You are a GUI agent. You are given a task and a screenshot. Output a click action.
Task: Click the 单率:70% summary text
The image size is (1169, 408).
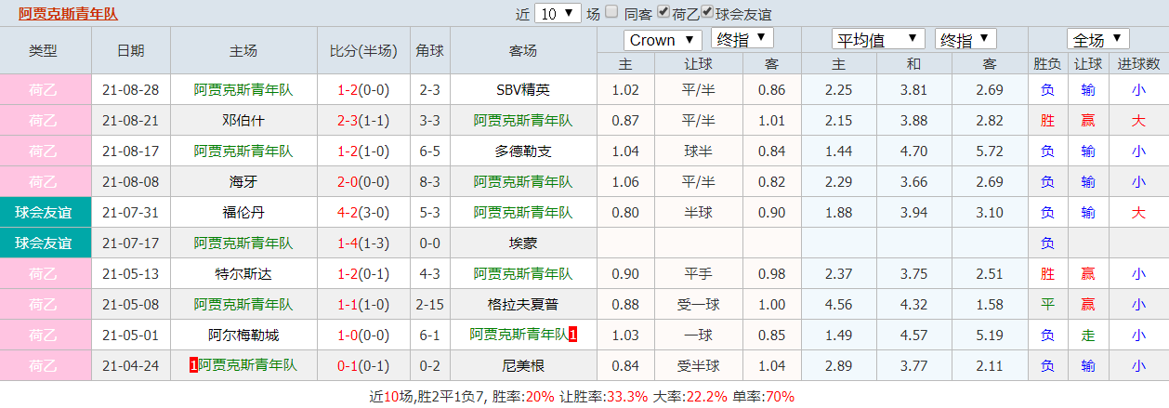(x=763, y=397)
